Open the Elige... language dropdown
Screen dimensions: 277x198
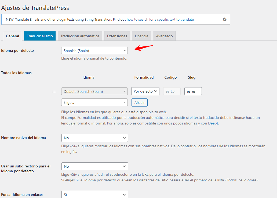coord(94,102)
